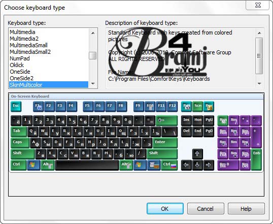Screen dimensions: 273x224
Task: Click the Cancel button
Action: 206,208
